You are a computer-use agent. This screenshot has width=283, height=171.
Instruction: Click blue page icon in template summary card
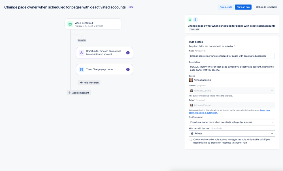tap(195, 20)
